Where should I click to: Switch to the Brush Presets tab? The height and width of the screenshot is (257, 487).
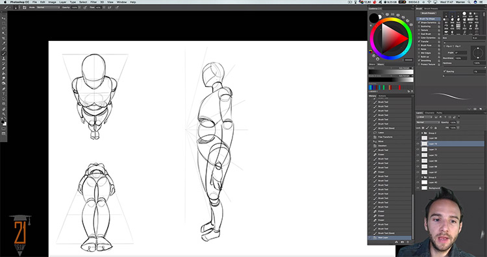431,8
